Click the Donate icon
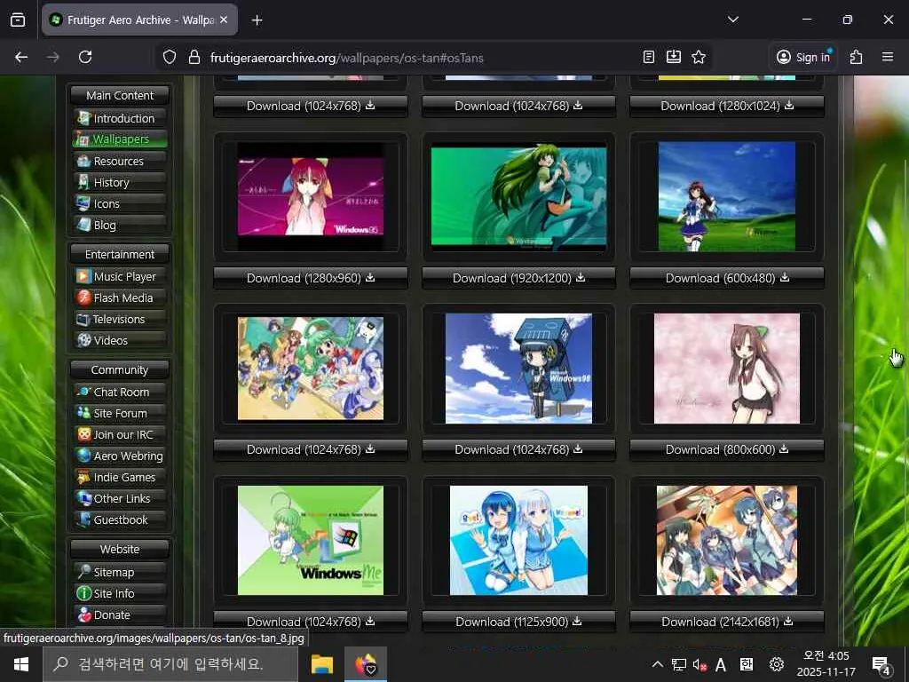 coord(83,615)
